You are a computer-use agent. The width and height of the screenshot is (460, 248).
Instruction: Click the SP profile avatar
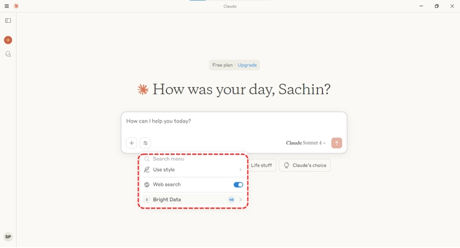tap(8, 237)
